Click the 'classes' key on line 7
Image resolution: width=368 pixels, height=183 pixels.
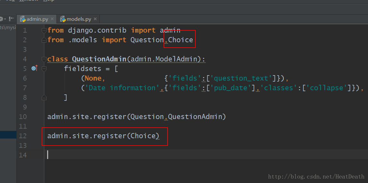pyautogui.click(x=278, y=88)
